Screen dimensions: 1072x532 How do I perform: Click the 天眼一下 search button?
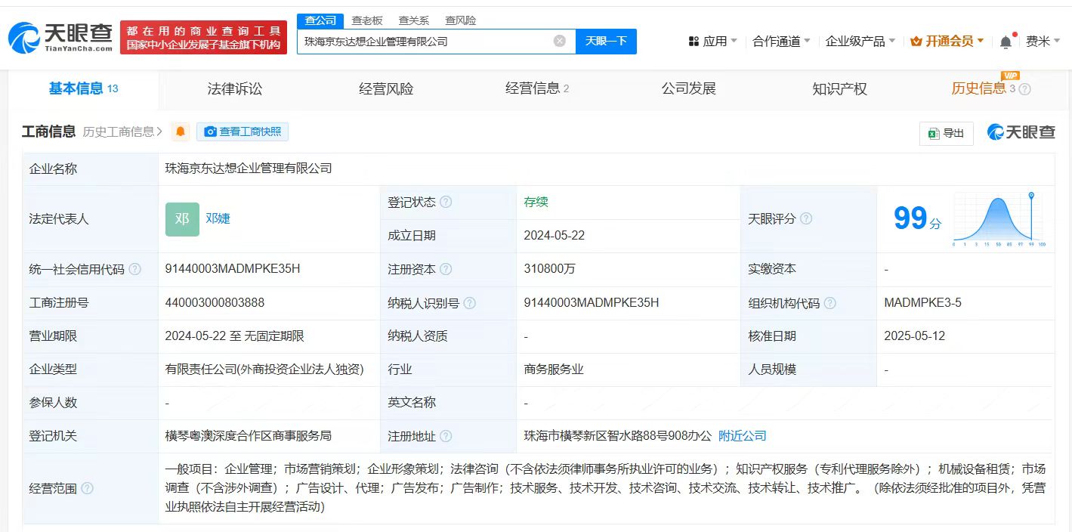(606, 42)
